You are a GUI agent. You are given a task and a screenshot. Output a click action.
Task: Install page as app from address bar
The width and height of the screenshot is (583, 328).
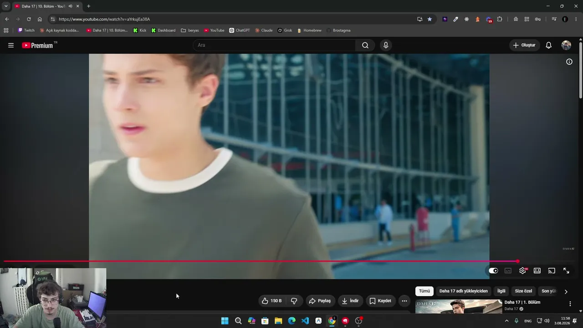coord(419,19)
